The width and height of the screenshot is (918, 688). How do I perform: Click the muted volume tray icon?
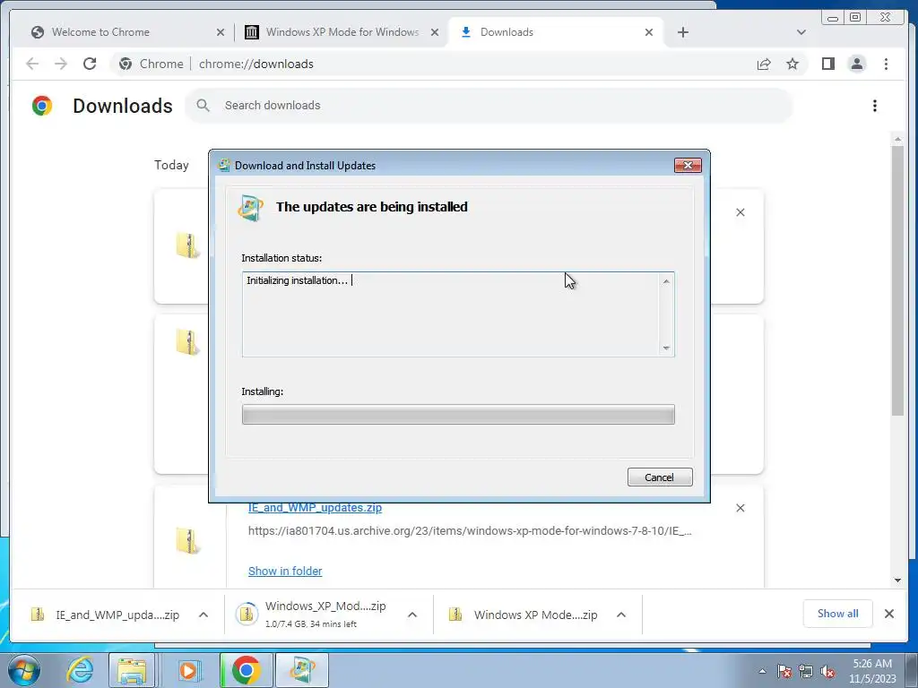coord(827,672)
